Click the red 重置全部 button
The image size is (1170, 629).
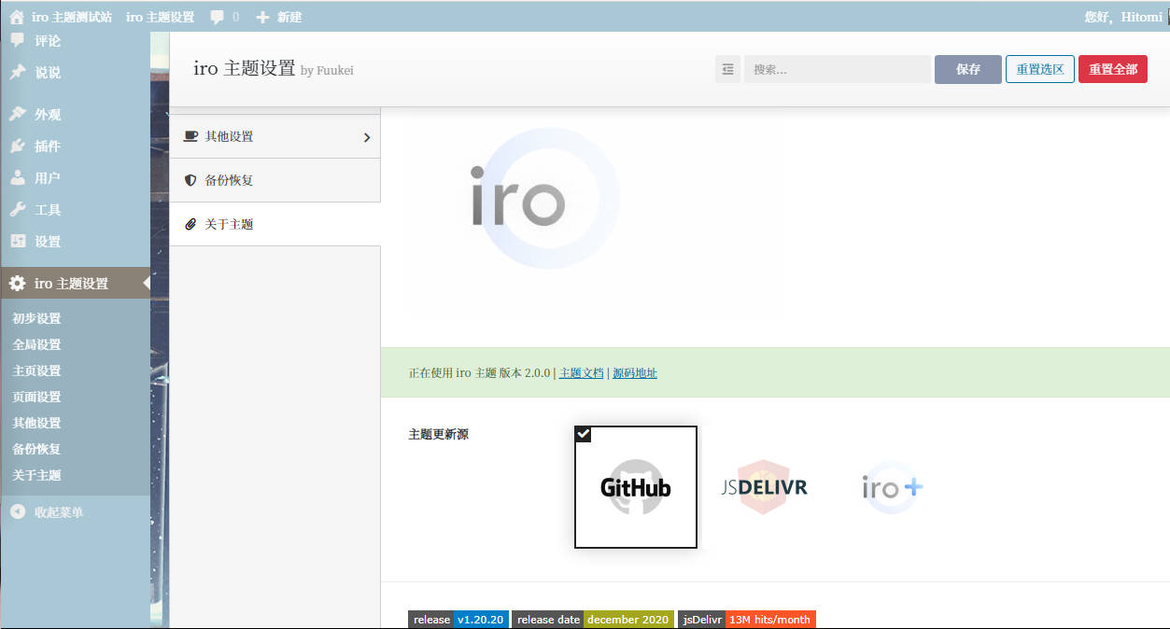pyautogui.click(x=1113, y=69)
